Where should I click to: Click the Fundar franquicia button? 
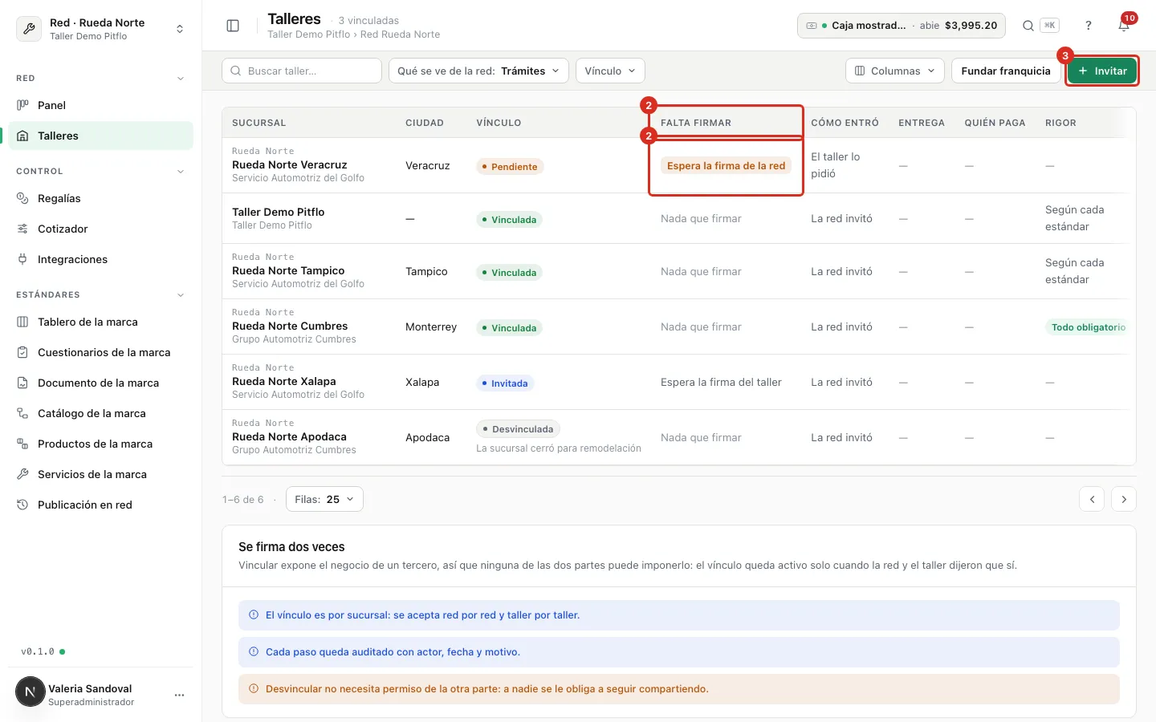(x=1006, y=71)
